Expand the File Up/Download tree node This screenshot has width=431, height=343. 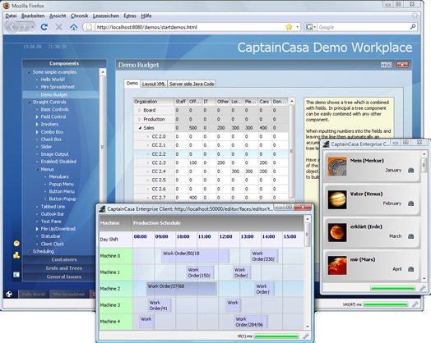(37, 229)
